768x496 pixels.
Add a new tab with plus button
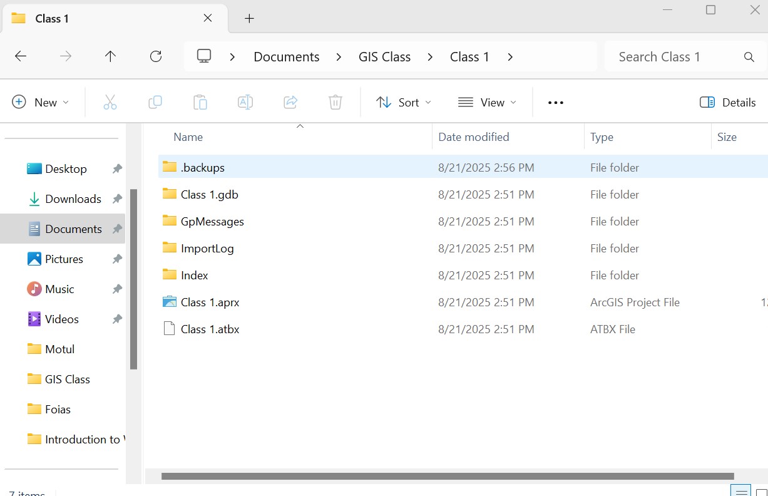(249, 18)
